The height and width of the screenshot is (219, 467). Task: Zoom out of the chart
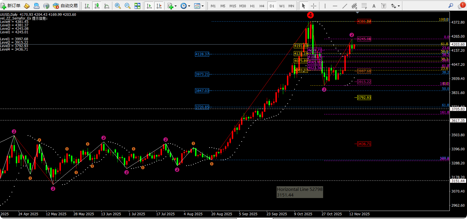pyautogui.click(x=127, y=6)
